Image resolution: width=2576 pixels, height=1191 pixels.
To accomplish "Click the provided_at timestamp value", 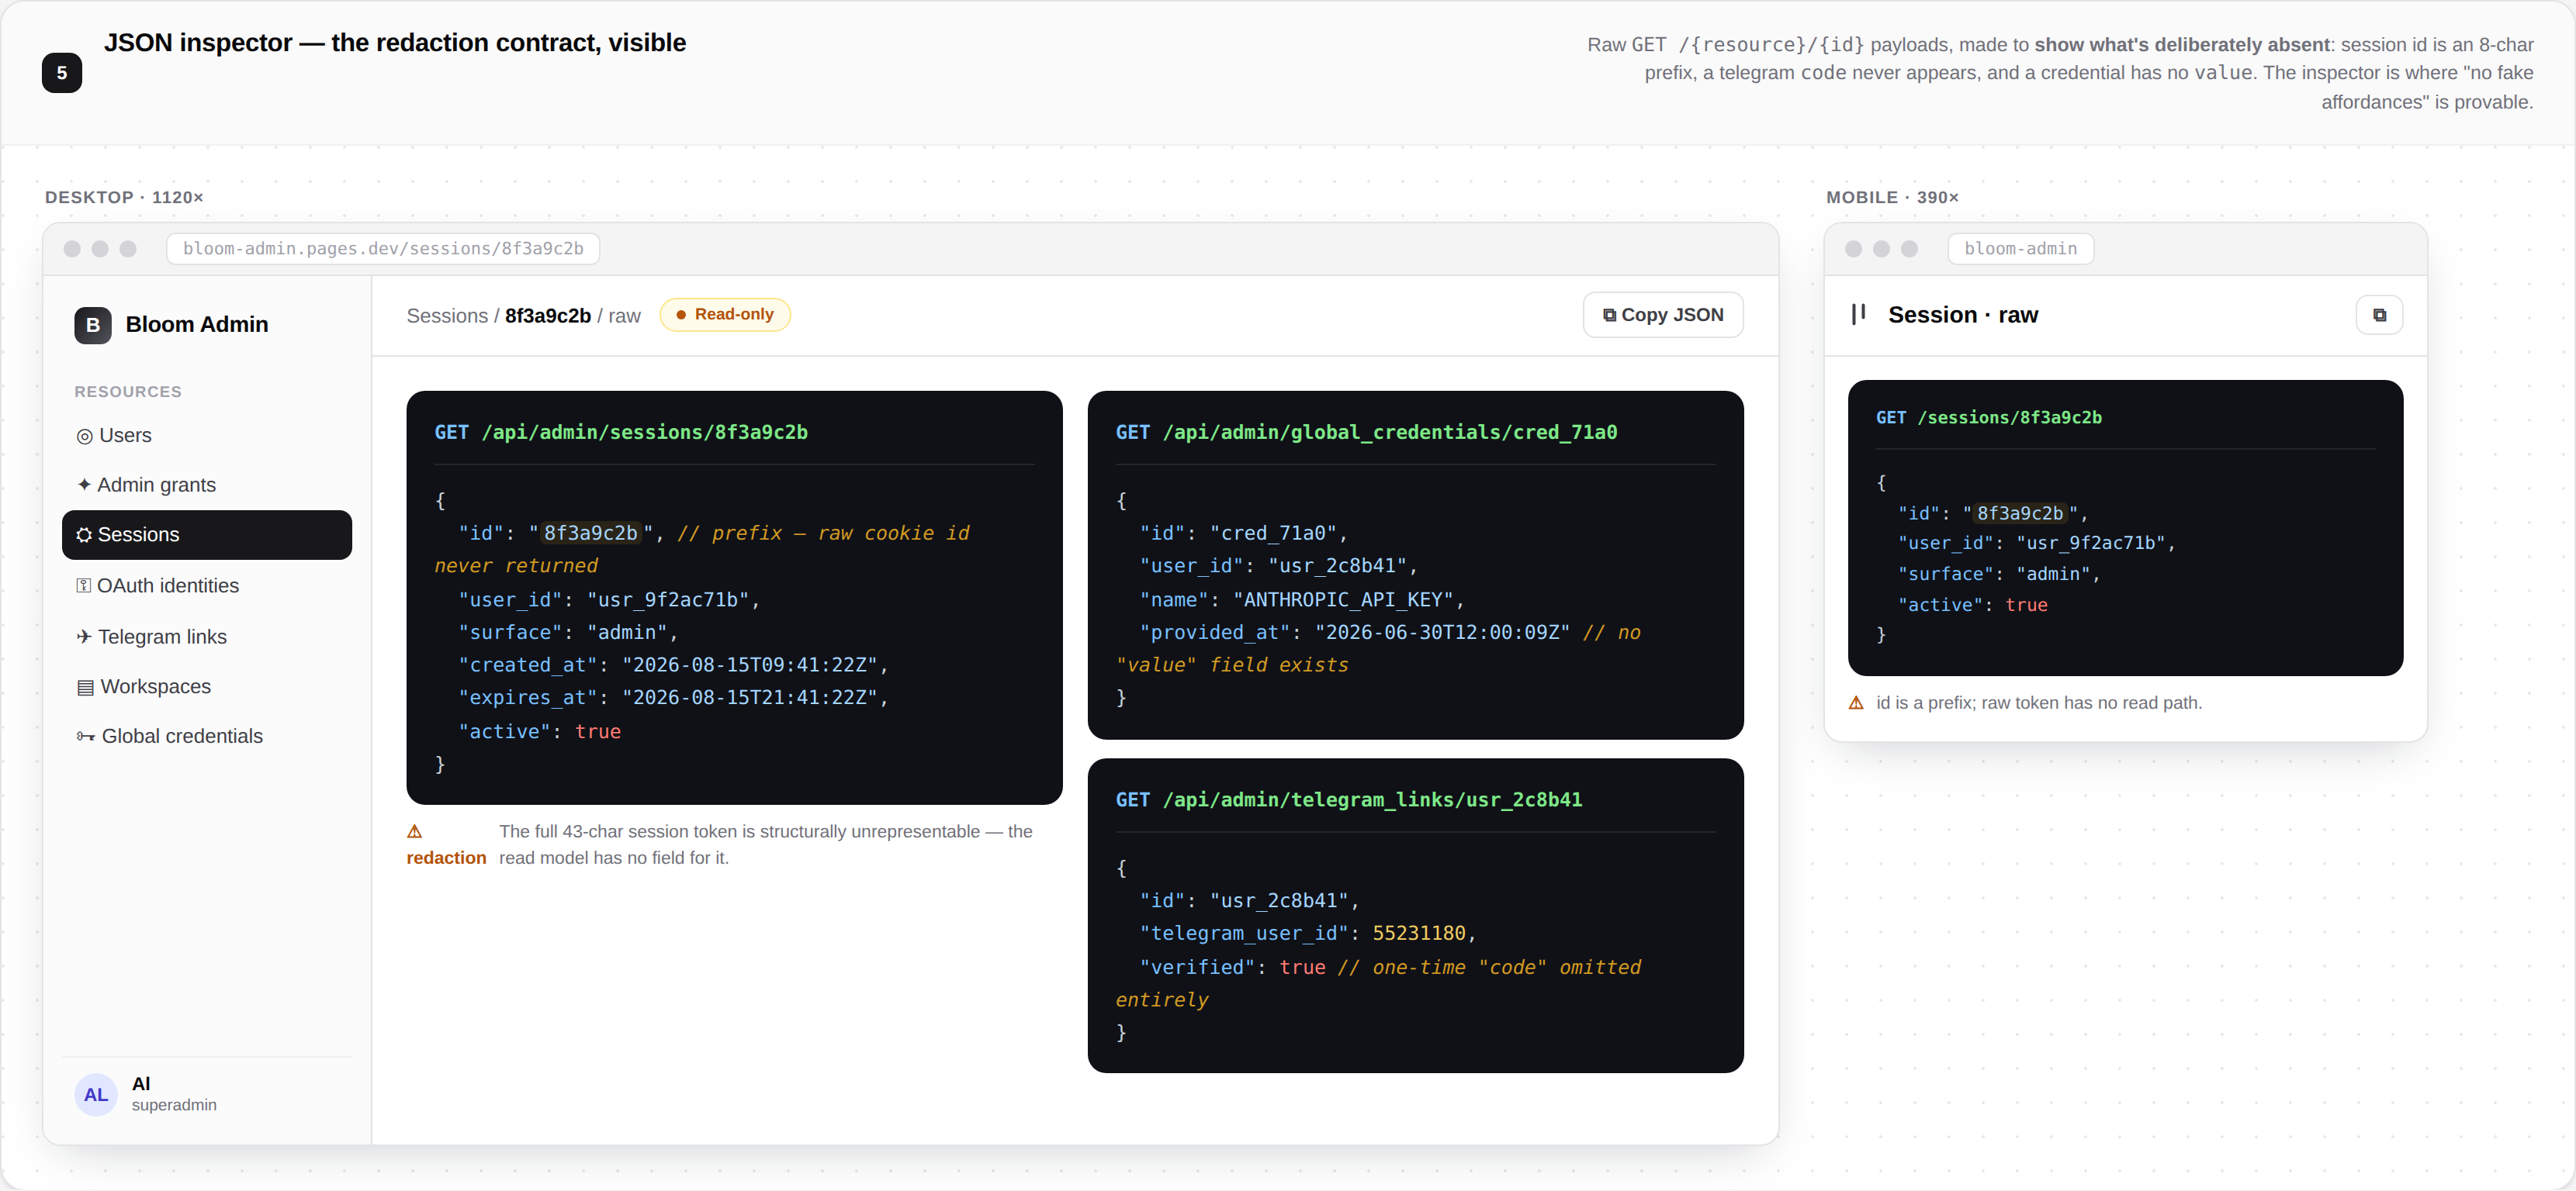I will click(1442, 633).
